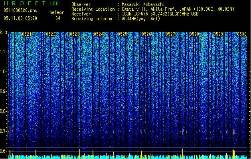
Task: Click the 1.1 frequency axis label
Action: click(x=3, y=52)
